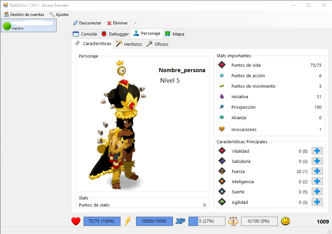
Task: Click the Fuerza earth icon
Action: 222,171
